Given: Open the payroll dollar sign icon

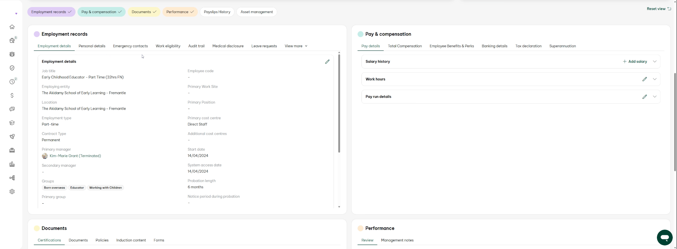Looking at the screenshot, I should [x=12, y=95].
